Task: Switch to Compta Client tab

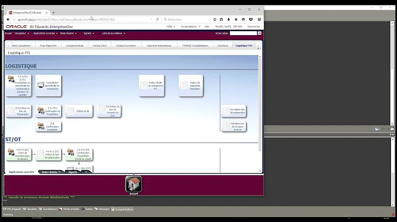Action: [99, 46]
